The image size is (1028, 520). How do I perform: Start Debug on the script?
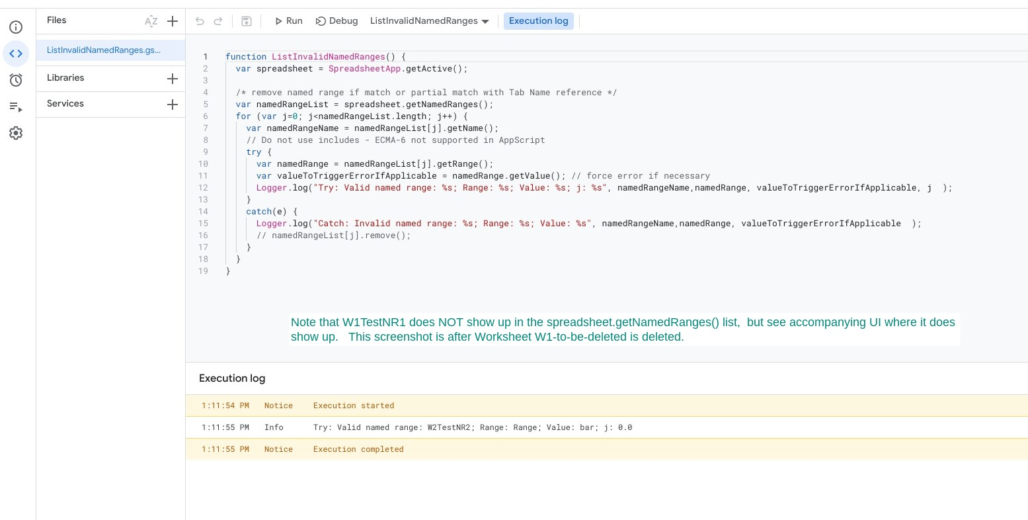336,21
